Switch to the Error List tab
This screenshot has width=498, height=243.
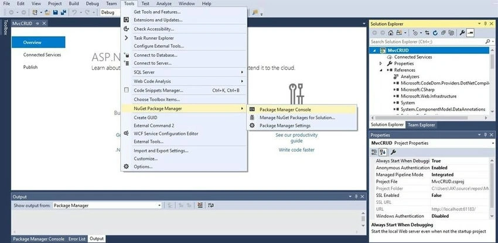tap(77, 239)
